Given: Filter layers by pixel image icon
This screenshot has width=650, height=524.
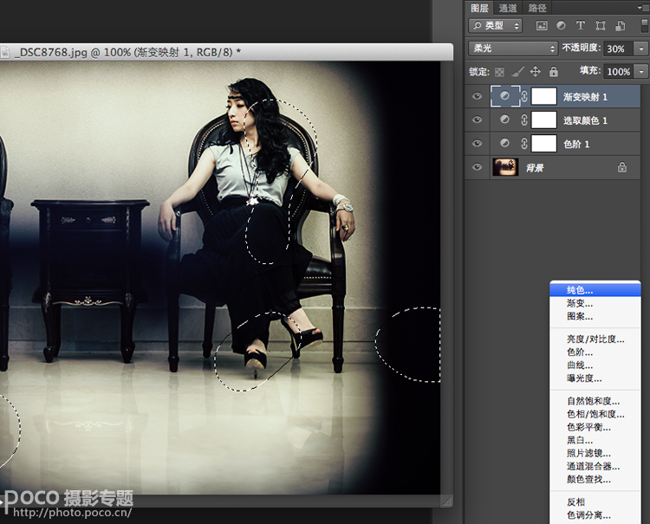Looking at the screenshot, I should pyautogui.click(x=542, y=26).
